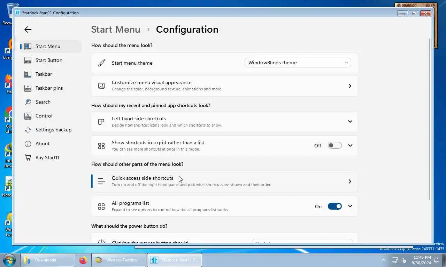
Task: Select Taskbar in the sidebar
Action: click(51, 74)
